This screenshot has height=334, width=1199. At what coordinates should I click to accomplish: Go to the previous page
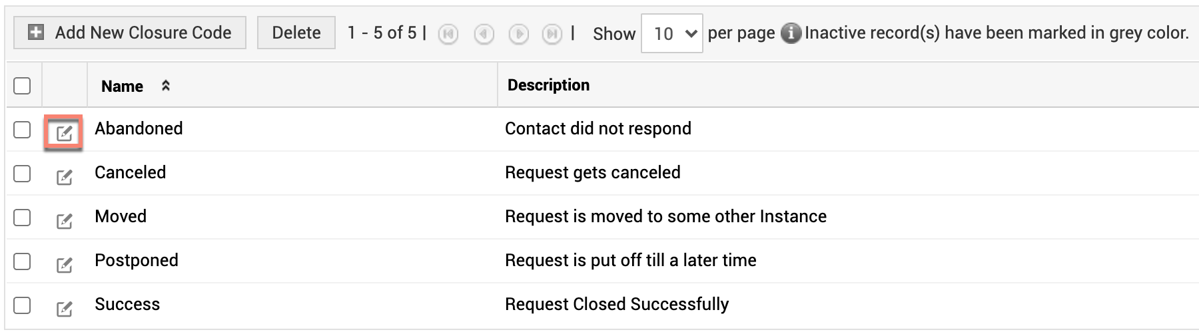(484, 34)
